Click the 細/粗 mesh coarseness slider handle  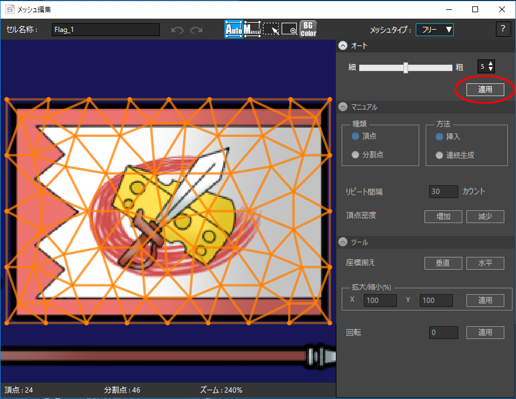[406, 68]
